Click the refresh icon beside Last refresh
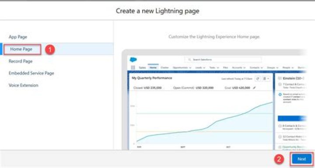This screenshot has height=168, width=315. [258, 79]
